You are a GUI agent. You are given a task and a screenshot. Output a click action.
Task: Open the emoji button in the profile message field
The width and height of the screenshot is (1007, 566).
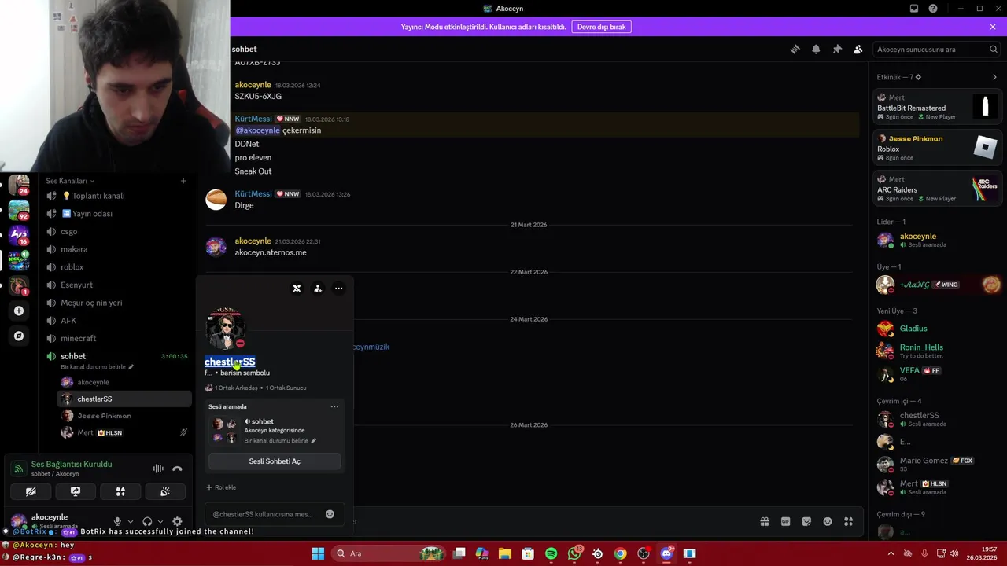[x=330, y=514]
